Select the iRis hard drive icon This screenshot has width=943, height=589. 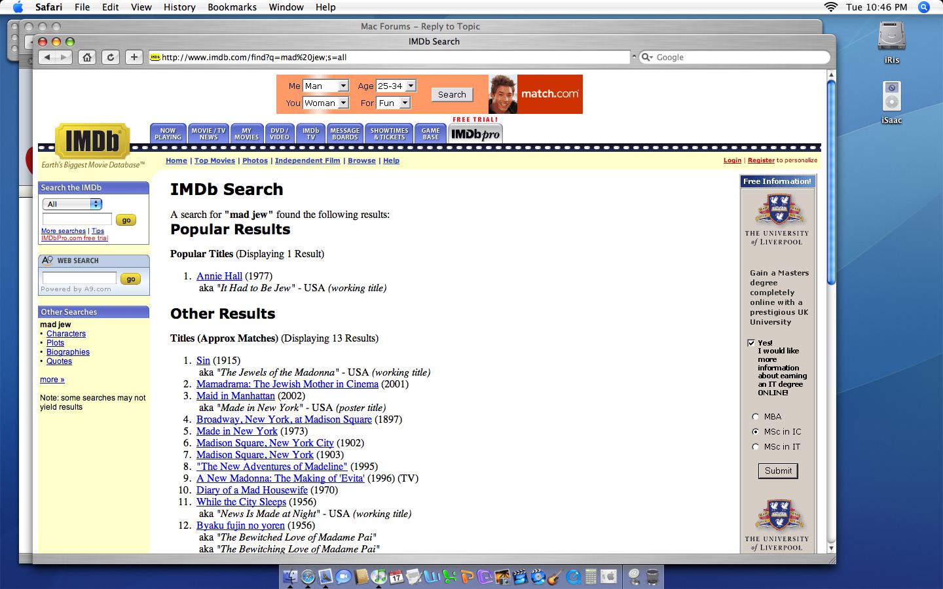point(891,42)
